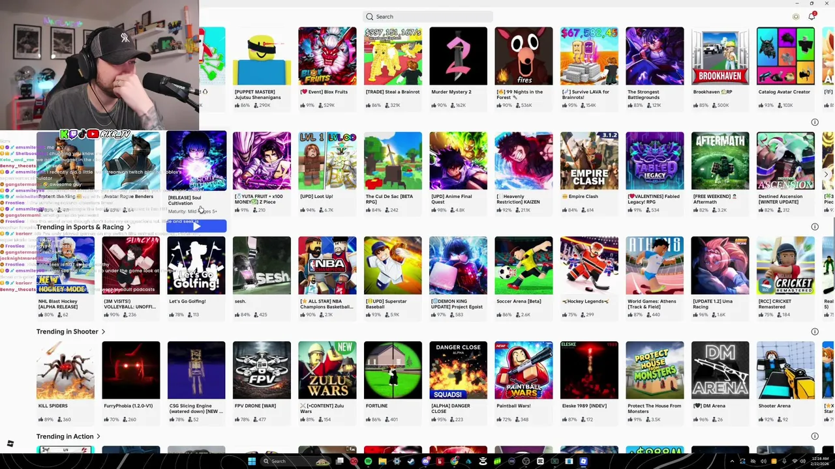Screen dimensions: 835x469
Task: Open Spotify from the taskbar
Action: (x=368, y=461)
